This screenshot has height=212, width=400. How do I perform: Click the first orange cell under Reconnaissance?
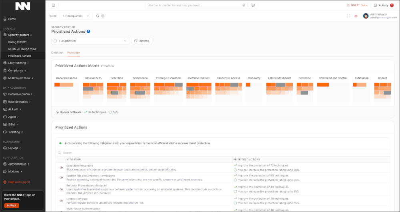click(57, 85)
